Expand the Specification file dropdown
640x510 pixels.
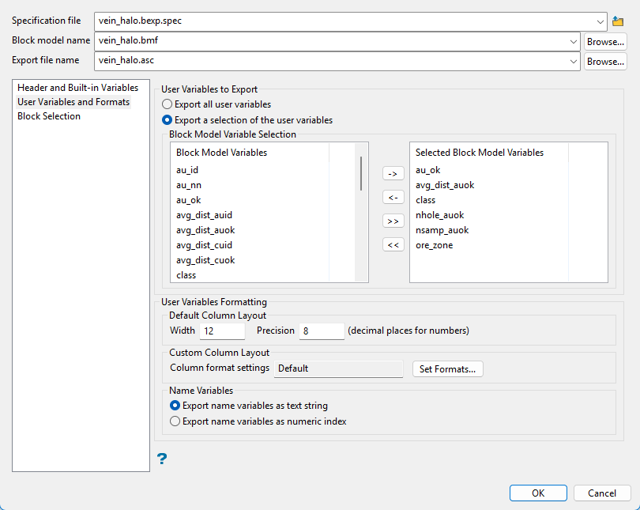(x=600, y=21)
